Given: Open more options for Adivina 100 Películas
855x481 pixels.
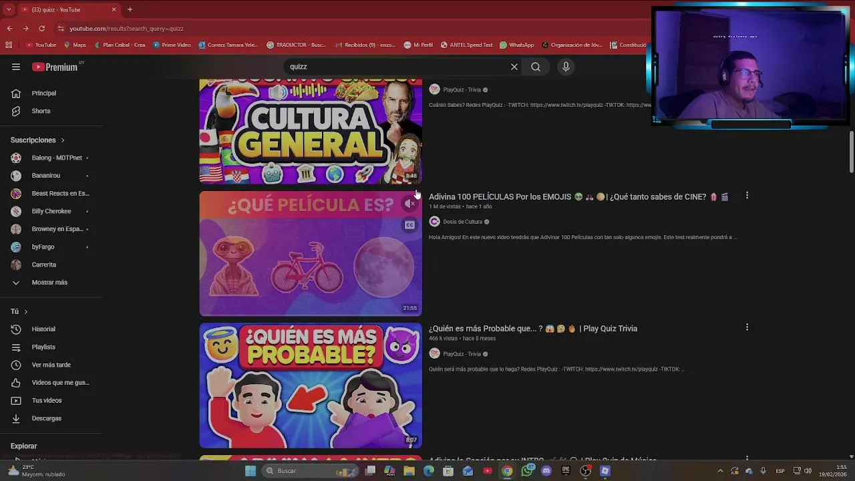Looking at the screenshot, I should (x=747, y=196).
